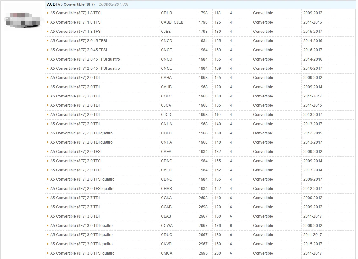Viewport: 358px width, 259px height.
Task: Click the orange arrow beside the CPMB row
Action: pos(48,189)
